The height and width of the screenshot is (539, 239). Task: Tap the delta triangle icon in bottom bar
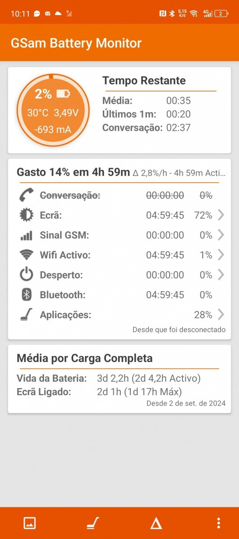156,523
